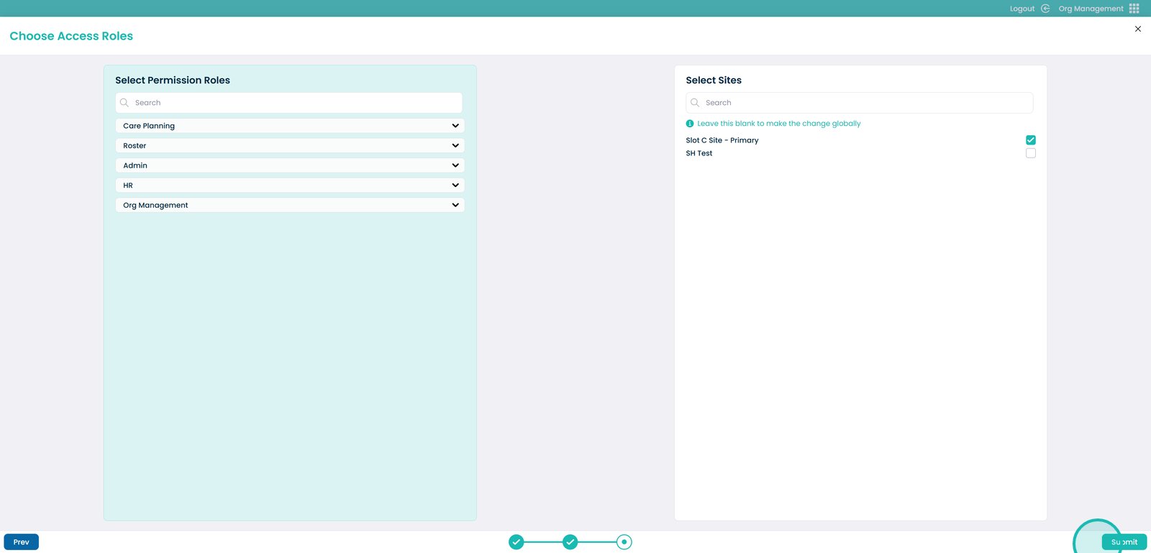Enable the SH Test site checkbox
Image resolution: width=1151 pixels, height=553 pixels.
(1030, 153)
